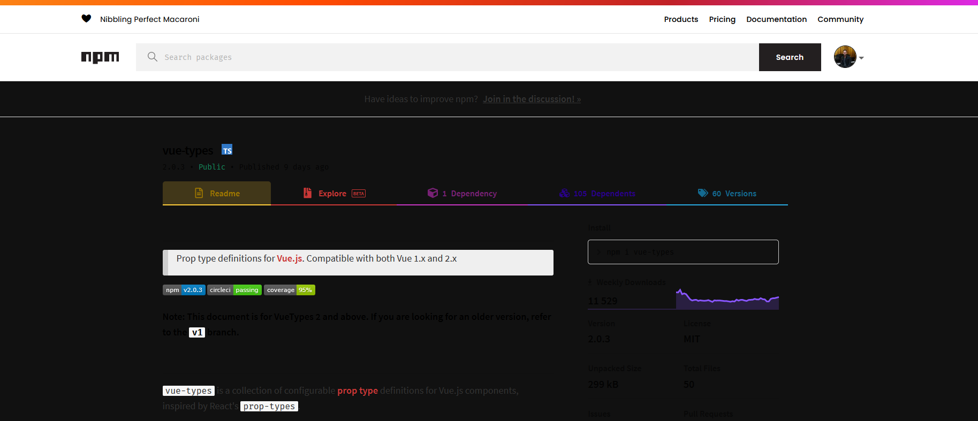Click the v1 branch code label
978x421 pixels.
pyautogui.click(x=197, y=332)
